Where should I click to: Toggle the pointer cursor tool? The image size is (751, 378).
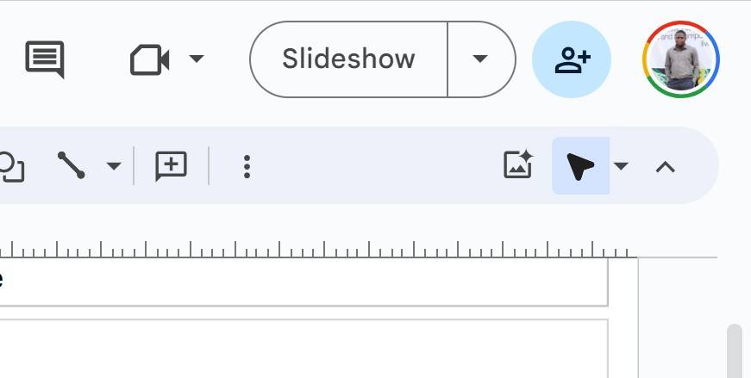click(580, 165)
